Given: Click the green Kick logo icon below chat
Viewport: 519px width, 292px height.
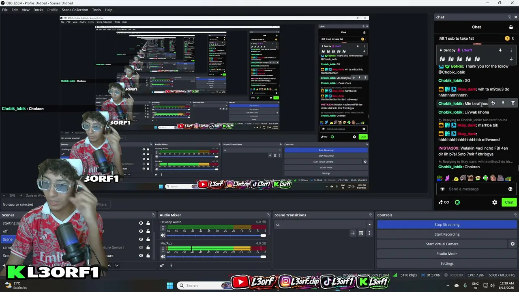Looking at the screenshot, I should pyautogui.click(x=457, y=202).
